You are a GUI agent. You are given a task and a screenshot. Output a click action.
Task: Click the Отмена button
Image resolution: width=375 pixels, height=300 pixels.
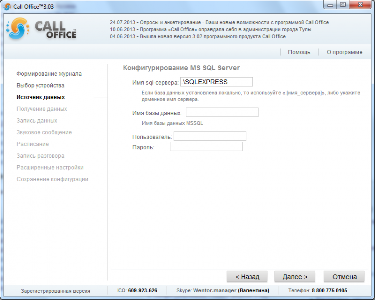[x=344, y=277]
